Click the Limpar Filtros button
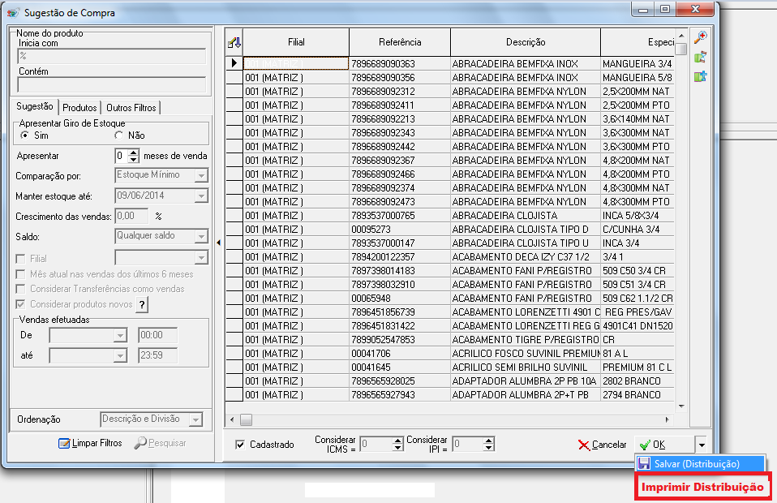 [x=90, y=443]
